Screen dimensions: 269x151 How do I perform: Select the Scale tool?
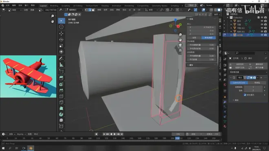(61, 46)
